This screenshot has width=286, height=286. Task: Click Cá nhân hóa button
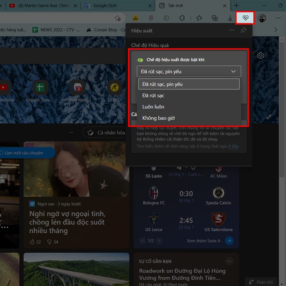104,133
